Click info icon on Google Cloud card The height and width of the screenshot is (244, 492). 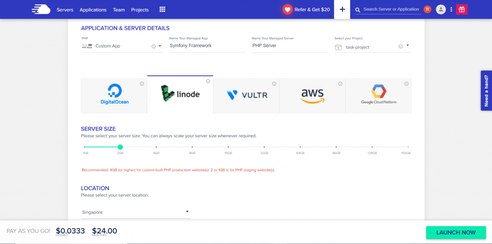coord(406,84)
